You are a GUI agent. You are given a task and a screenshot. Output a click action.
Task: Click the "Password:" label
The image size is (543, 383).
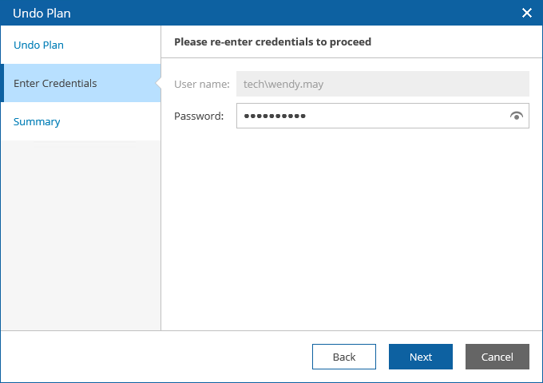click(199, 116)
